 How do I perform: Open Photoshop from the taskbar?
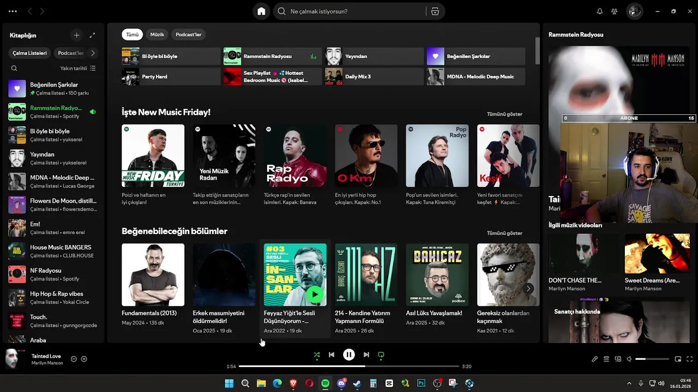click(x=421, y=383)
